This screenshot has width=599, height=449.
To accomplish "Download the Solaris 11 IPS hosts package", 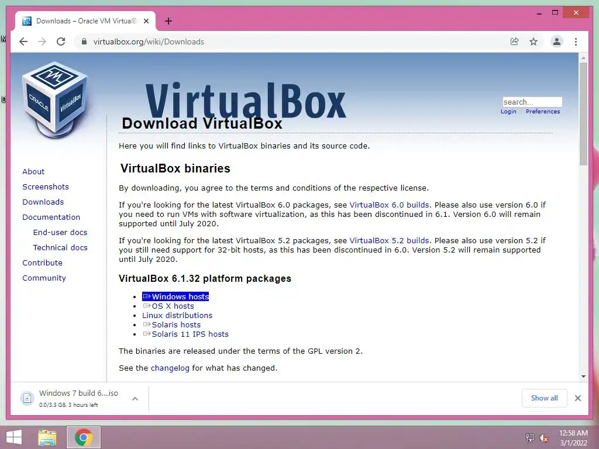I will (x=185, y=334).
